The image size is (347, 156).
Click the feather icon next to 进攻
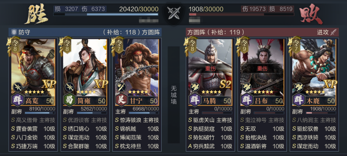pos(333,32)
